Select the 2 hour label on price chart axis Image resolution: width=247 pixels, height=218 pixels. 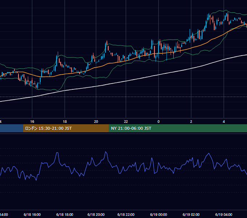pyautogui.click(x=191, y=122)
